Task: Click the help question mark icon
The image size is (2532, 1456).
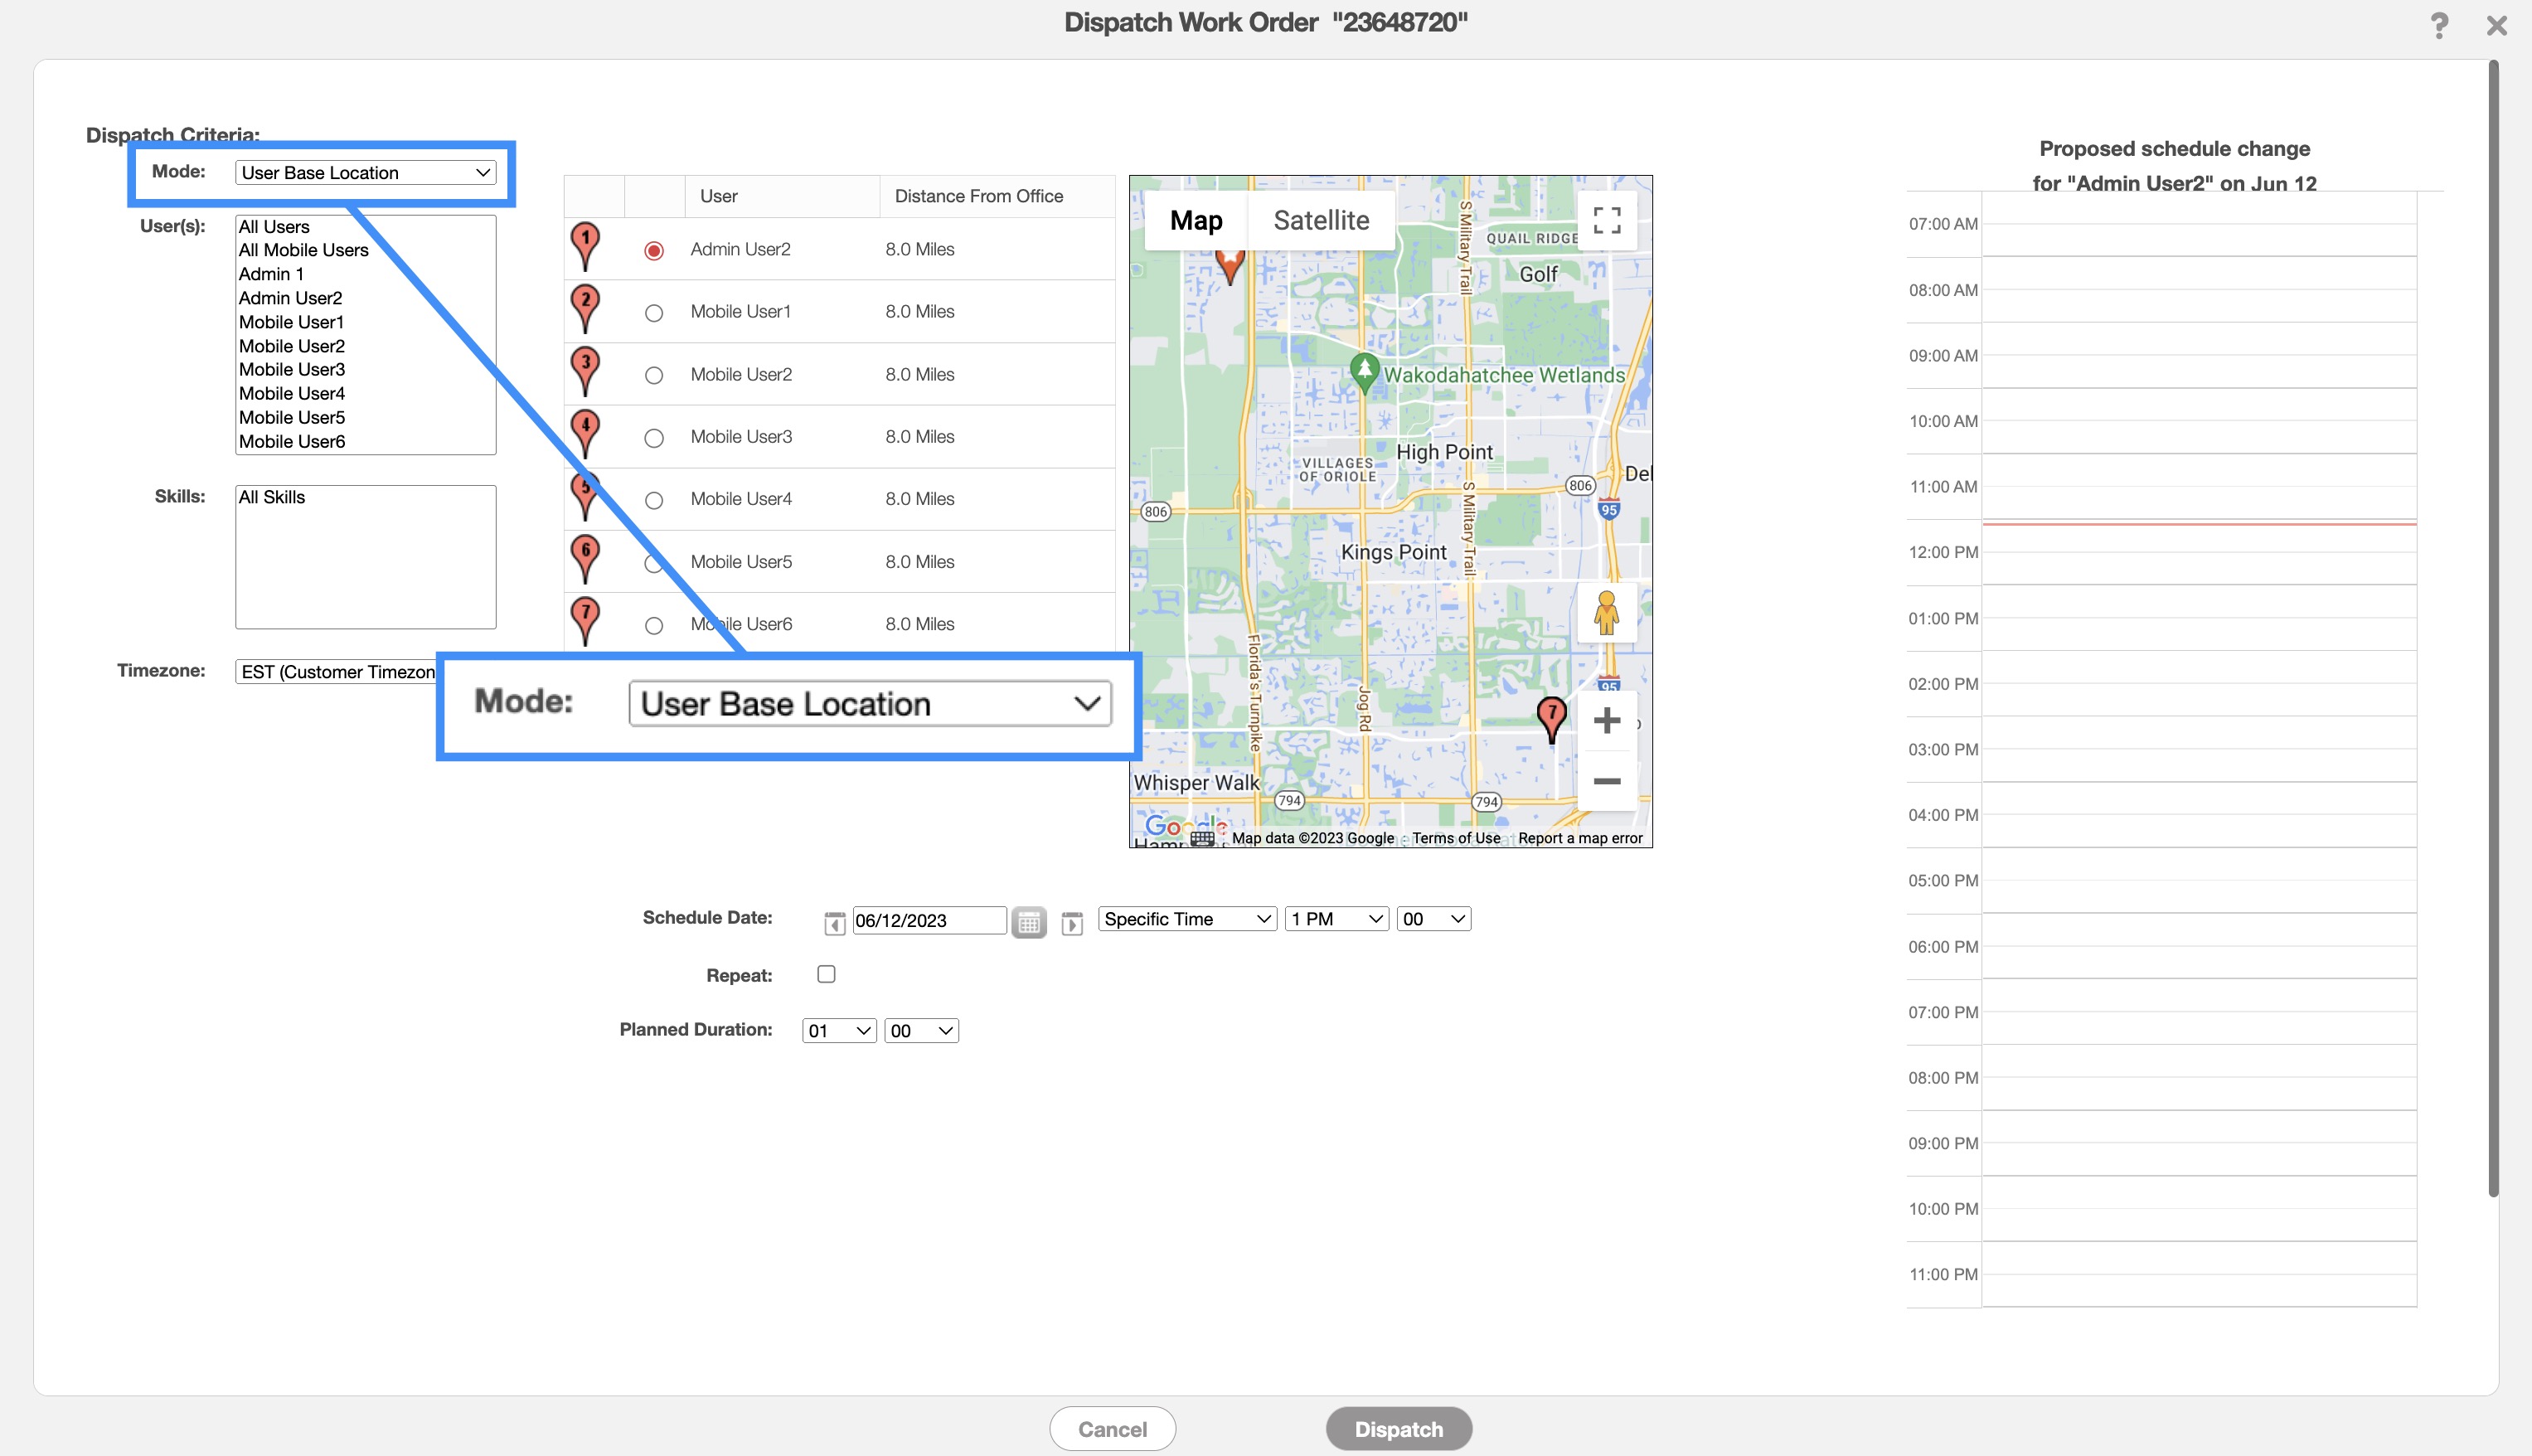Action: click(x=2439, y=25)
